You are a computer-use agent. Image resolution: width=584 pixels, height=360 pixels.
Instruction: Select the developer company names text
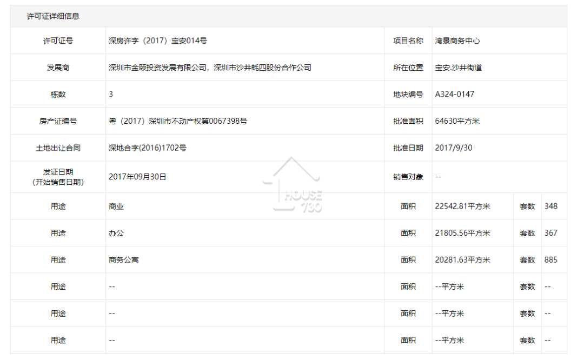[210, 68]
